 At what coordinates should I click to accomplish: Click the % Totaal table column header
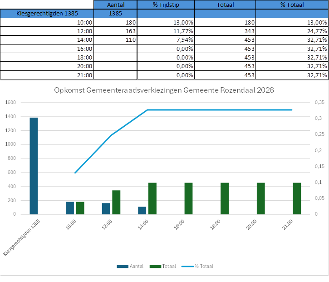pyautogui.click(x=291, y=5)
